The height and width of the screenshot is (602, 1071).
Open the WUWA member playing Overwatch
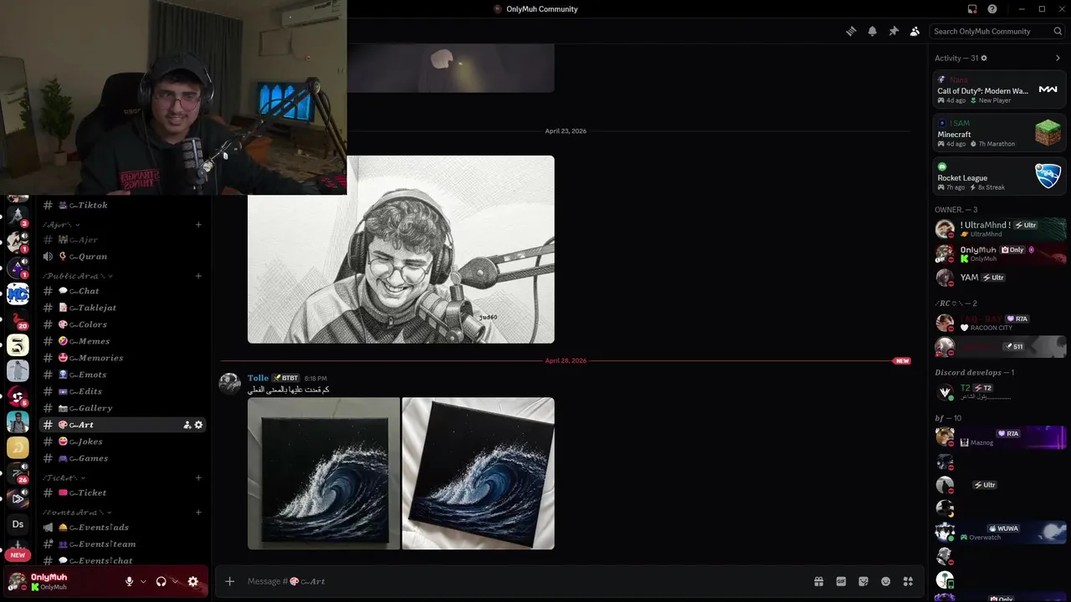tap(1000, 533)
